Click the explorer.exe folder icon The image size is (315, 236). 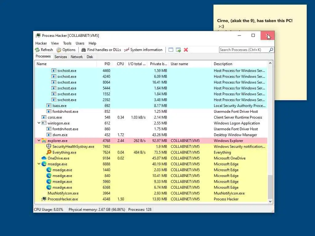[x=44, y=141]
